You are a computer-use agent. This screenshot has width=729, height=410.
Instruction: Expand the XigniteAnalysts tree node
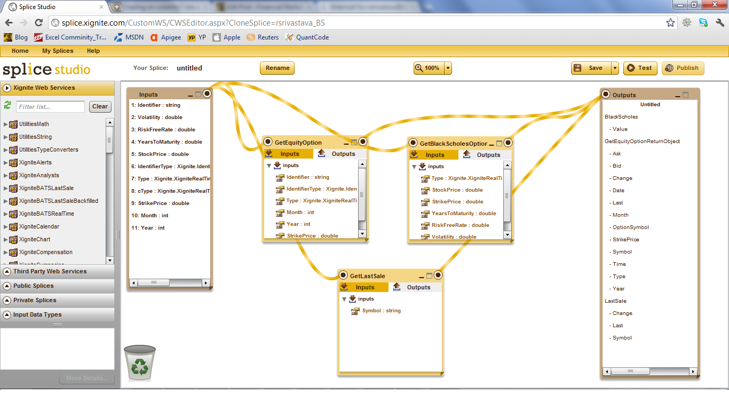pos(6,176)
